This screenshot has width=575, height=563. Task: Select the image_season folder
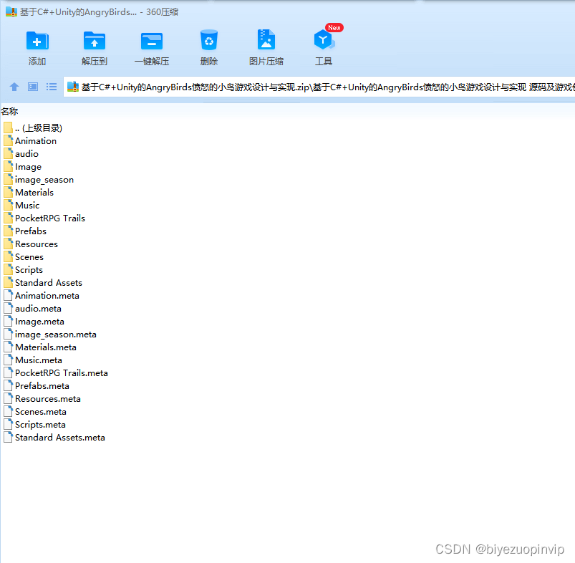pos(39,180)
